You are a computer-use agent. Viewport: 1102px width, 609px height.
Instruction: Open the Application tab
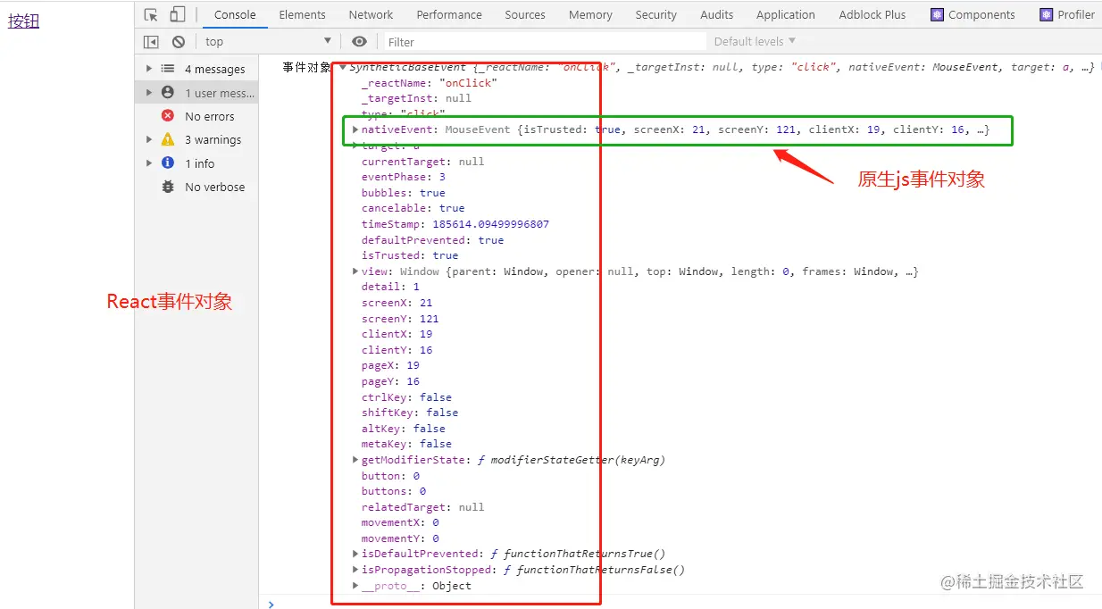[x=785, y=14]
